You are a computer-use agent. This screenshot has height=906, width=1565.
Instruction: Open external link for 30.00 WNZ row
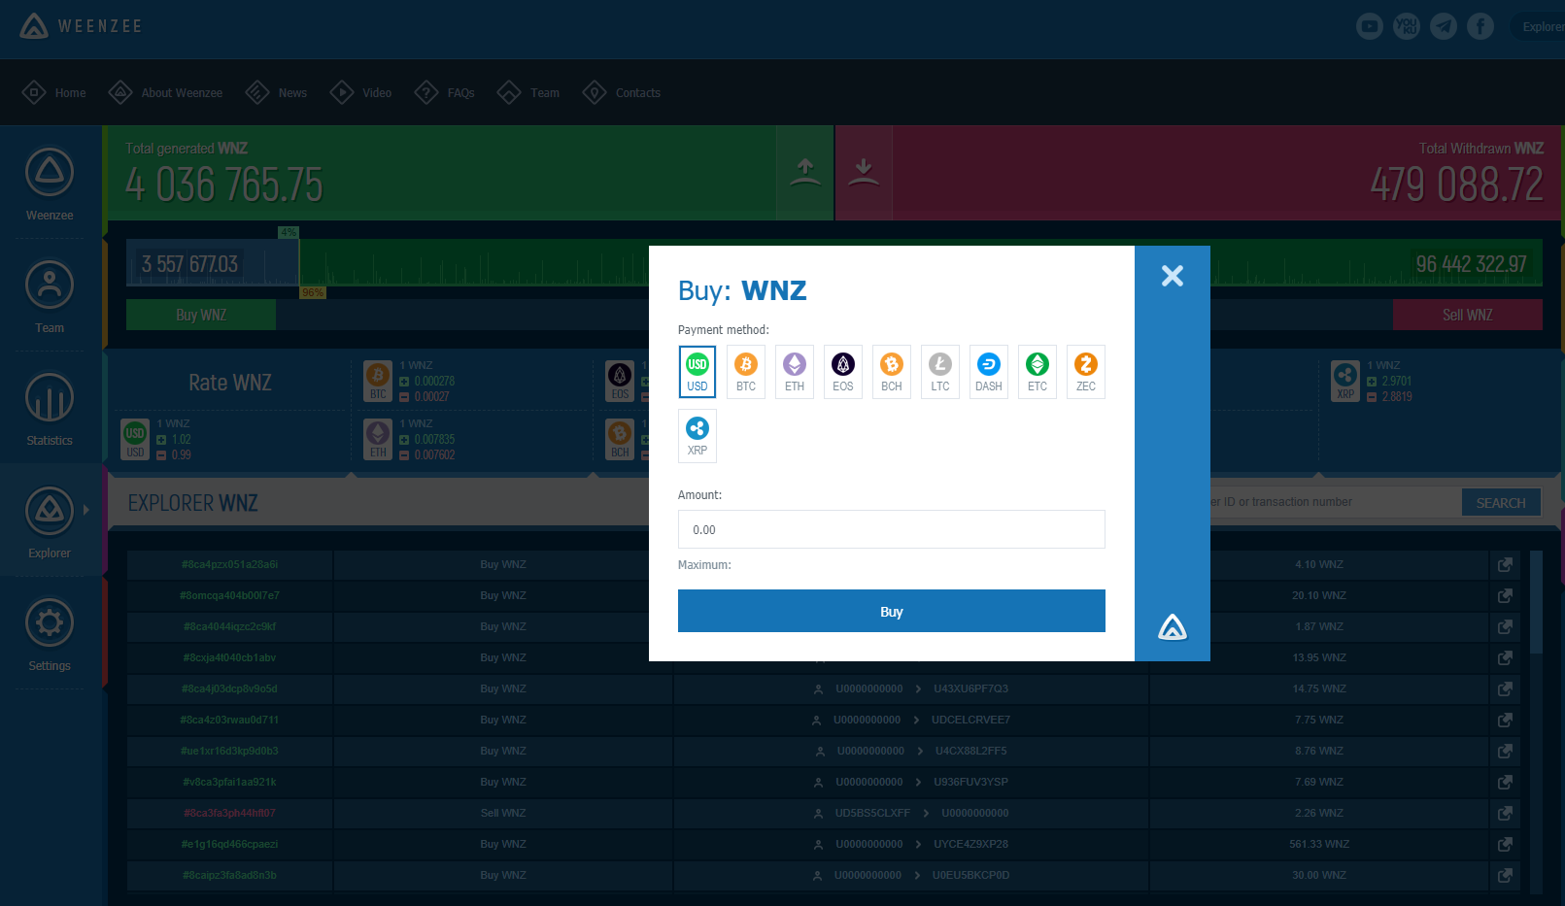(1505, 875)
